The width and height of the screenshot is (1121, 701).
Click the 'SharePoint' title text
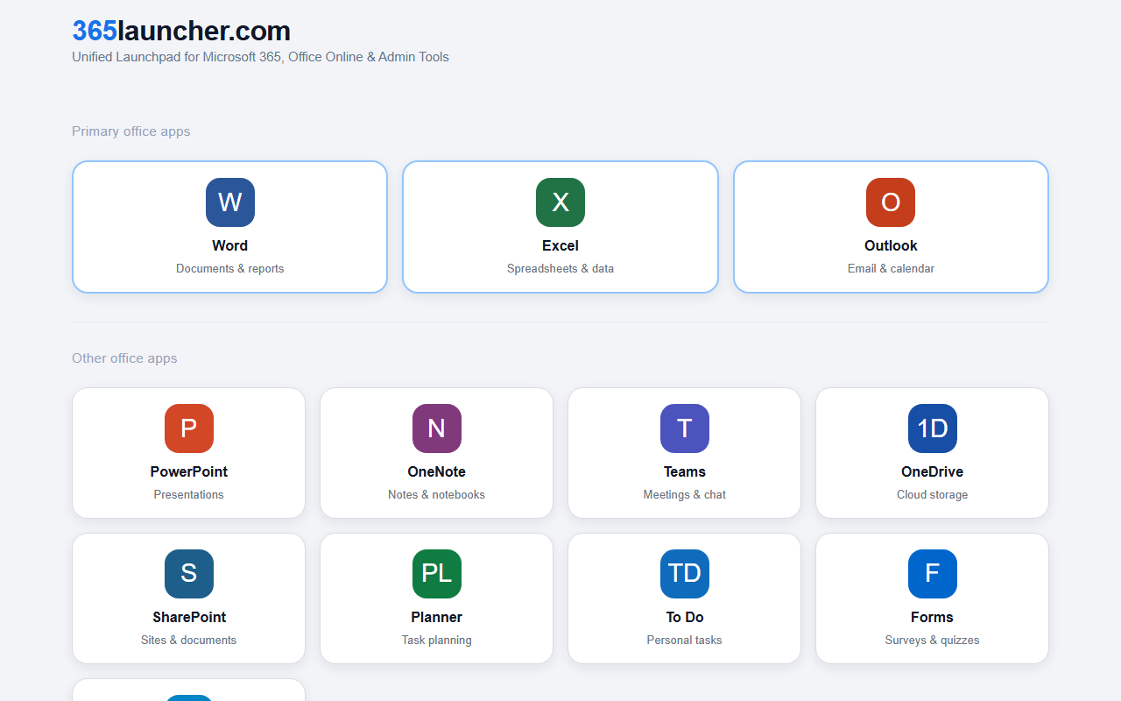click(189, 617)
